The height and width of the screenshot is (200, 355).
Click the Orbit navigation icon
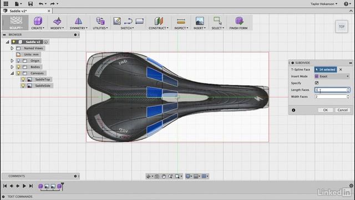(x=148, y=176)
